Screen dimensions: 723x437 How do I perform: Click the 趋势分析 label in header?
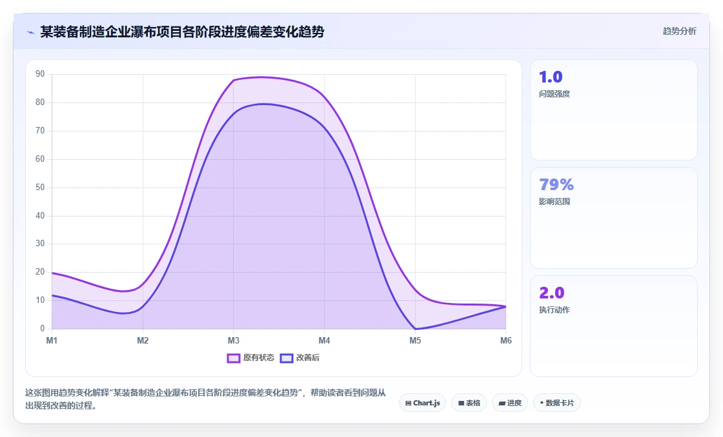[x=679, y=32]
